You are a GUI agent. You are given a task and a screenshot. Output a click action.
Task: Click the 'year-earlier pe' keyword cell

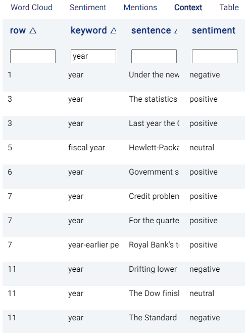[x=93, y=245]
